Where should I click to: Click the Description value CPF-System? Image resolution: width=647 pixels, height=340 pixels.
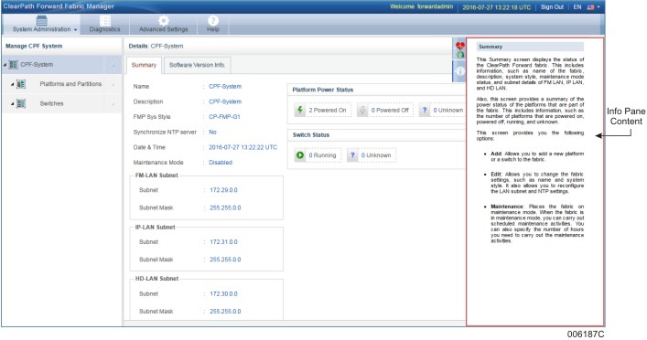[225, 101]
